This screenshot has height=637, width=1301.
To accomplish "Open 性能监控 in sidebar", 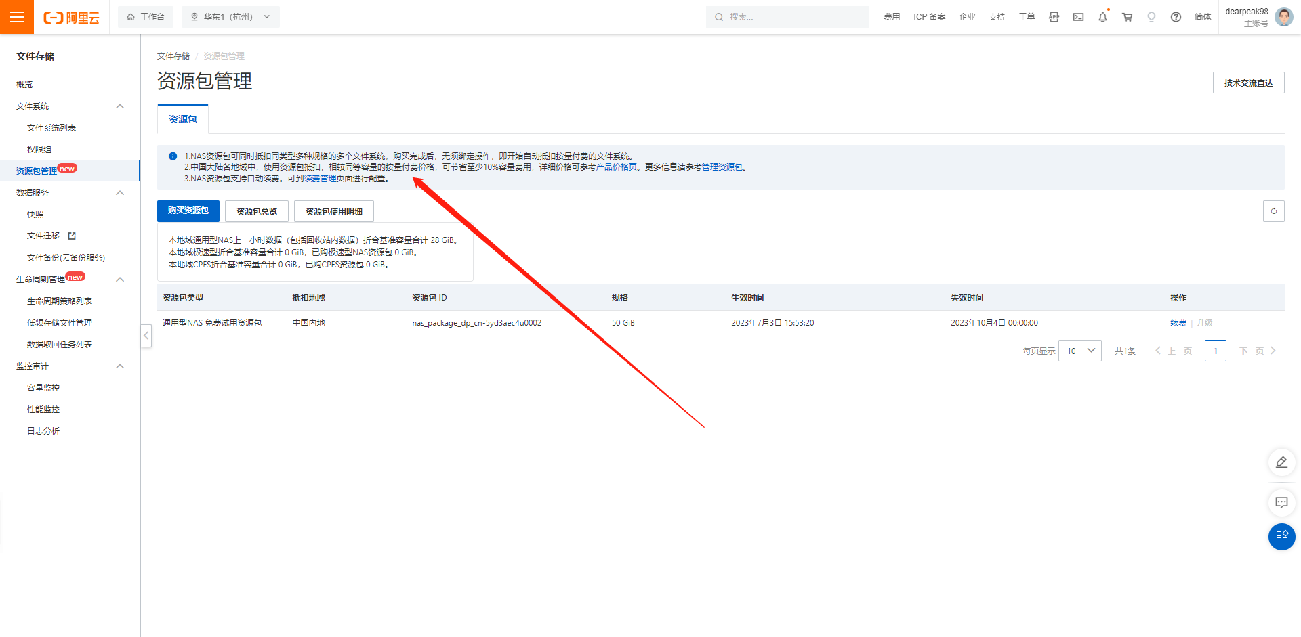I will 43,410.
